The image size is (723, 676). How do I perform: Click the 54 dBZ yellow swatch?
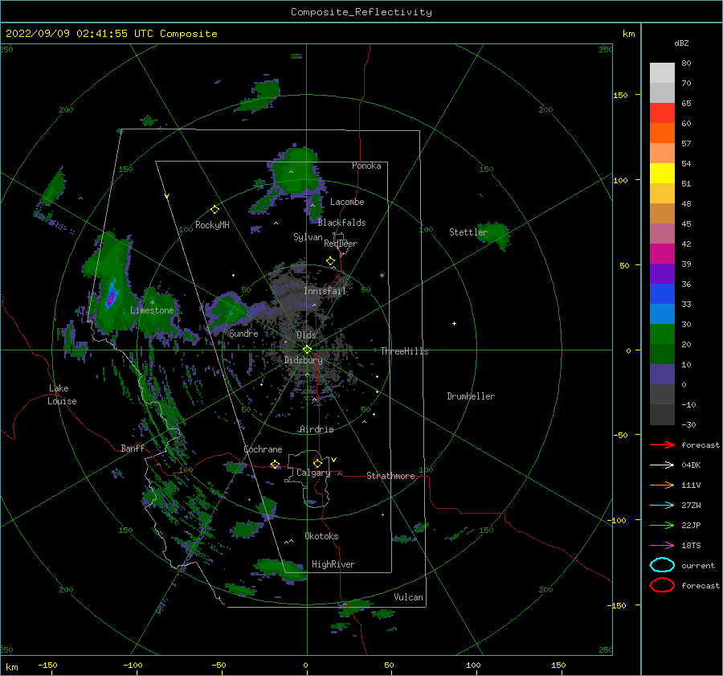coord(662,174)
